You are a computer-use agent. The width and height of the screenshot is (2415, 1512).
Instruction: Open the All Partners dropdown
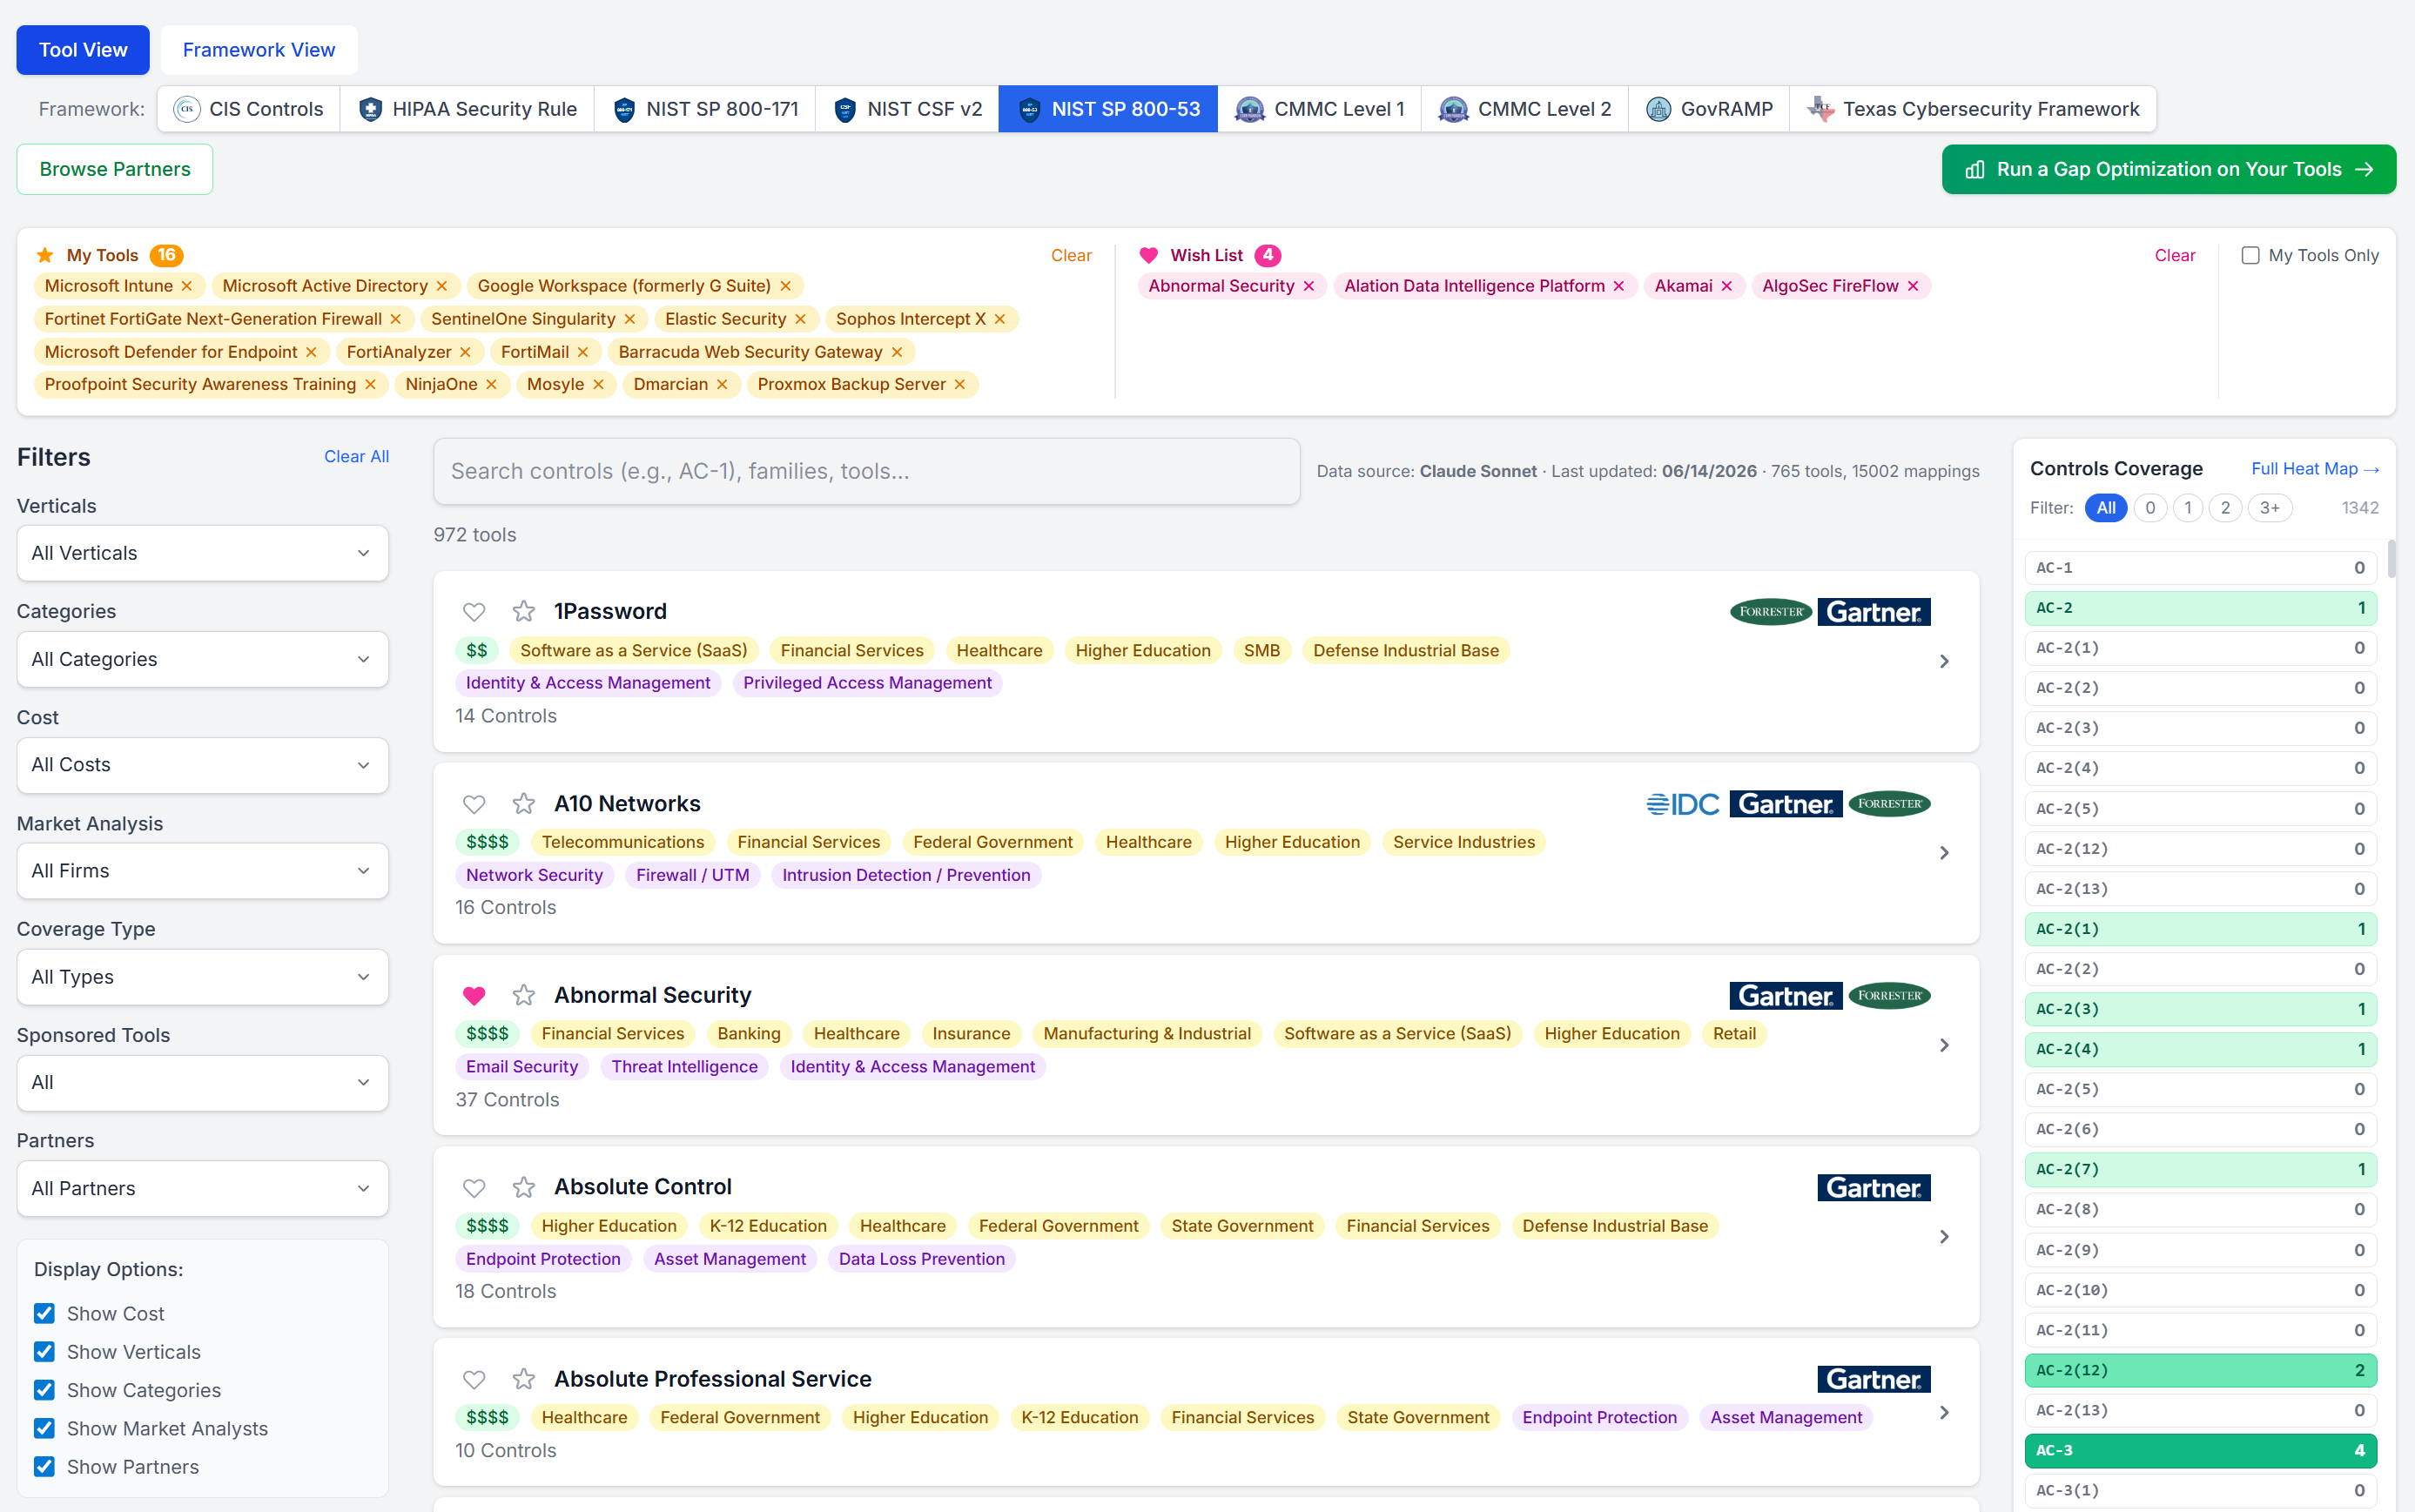click(x=202, y=1189)
